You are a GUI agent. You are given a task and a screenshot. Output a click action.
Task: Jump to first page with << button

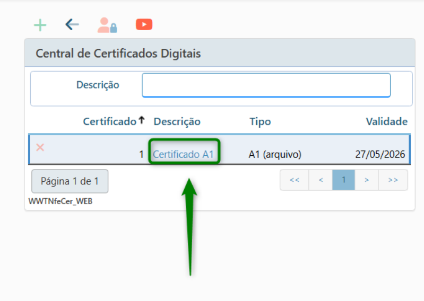pos(295,180)
